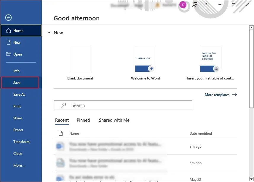Click the question mark Help icon
Screen dimensions: 254x182
206,5
